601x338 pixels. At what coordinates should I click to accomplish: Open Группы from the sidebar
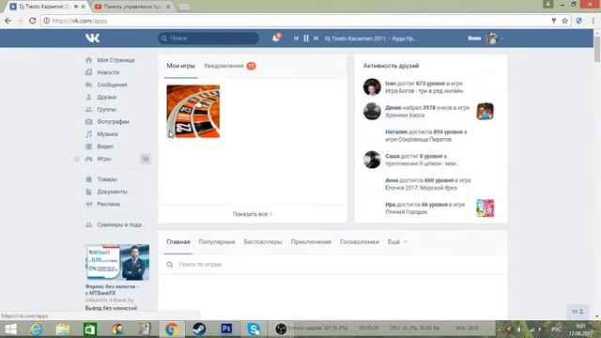106,109
